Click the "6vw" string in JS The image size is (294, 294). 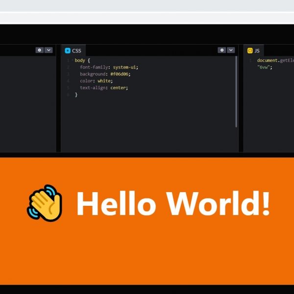pyautogui.click(x=264, y=67)
